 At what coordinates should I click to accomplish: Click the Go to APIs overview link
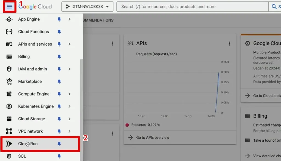153,138
